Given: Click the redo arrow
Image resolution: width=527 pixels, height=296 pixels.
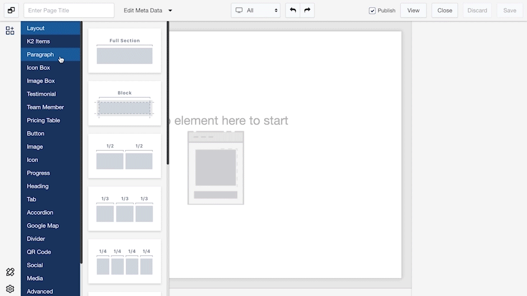Looking at the screenshot, I should tap(307, 10).
